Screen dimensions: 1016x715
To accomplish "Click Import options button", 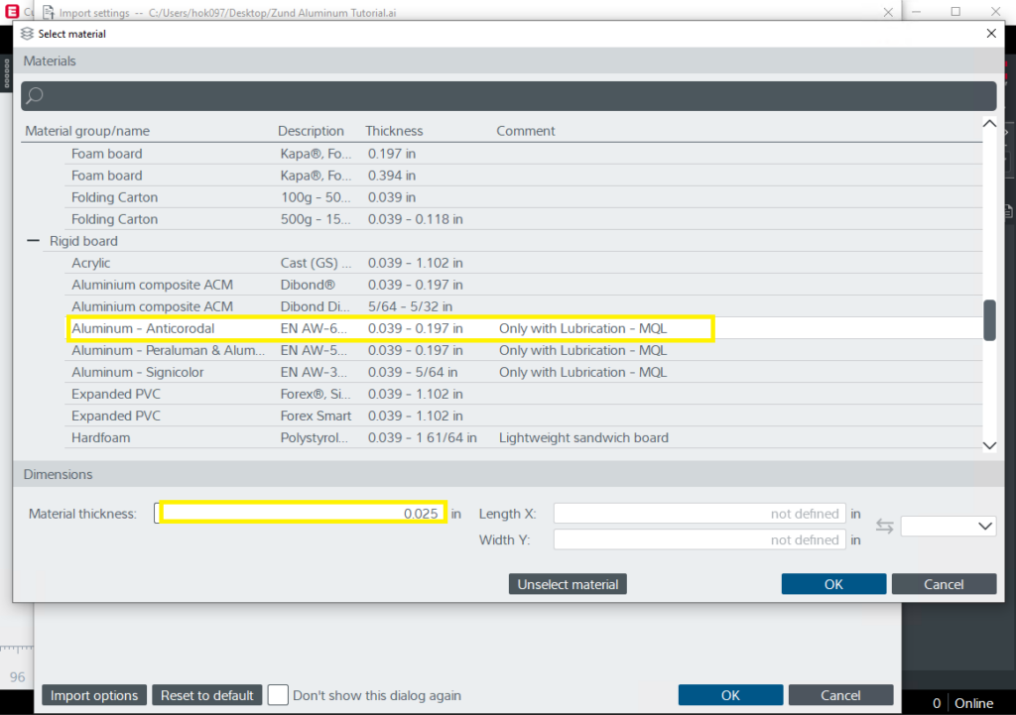I will 94,695.
